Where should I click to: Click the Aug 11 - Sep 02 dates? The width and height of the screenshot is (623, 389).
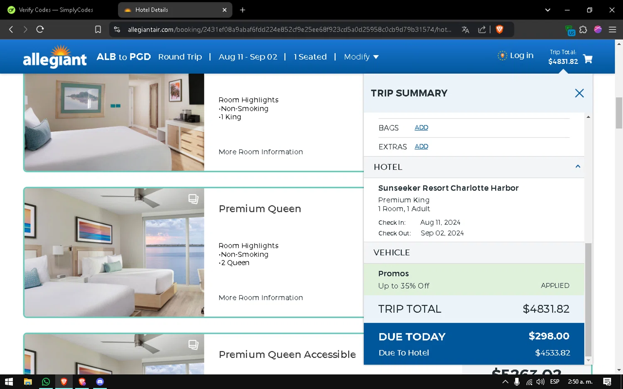[x=248, y=57]
